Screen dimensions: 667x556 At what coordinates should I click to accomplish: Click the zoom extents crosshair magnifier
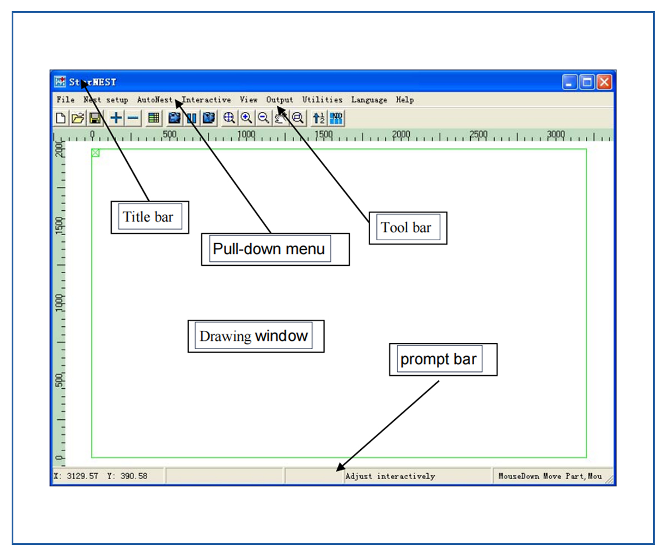click(x=229, y=118)
